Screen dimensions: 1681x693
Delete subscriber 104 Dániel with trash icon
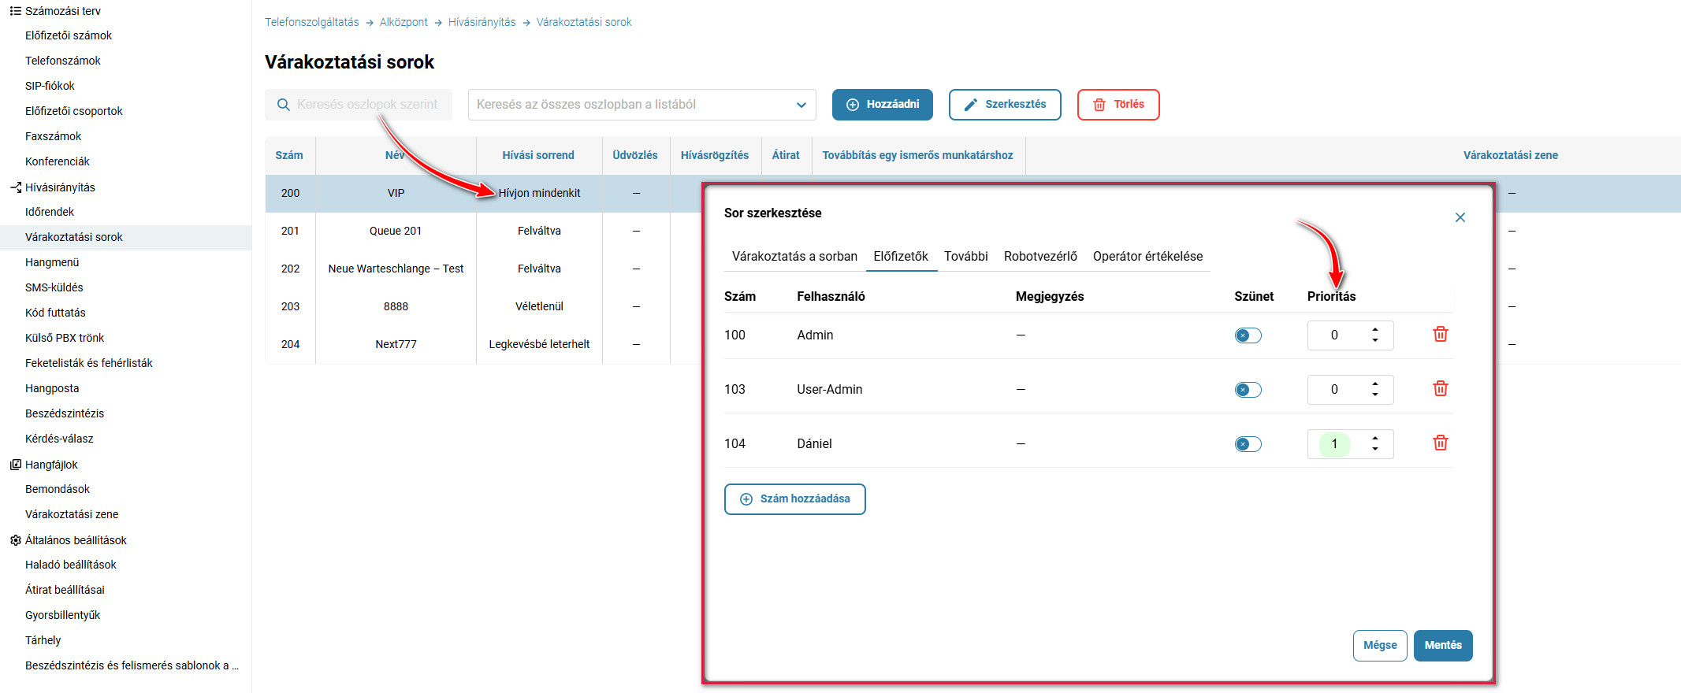(1440, 443)
